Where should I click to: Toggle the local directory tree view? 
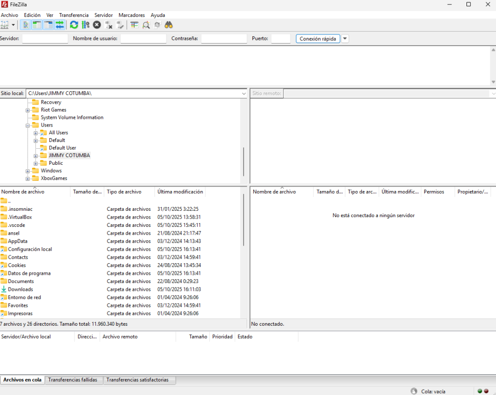37,25
